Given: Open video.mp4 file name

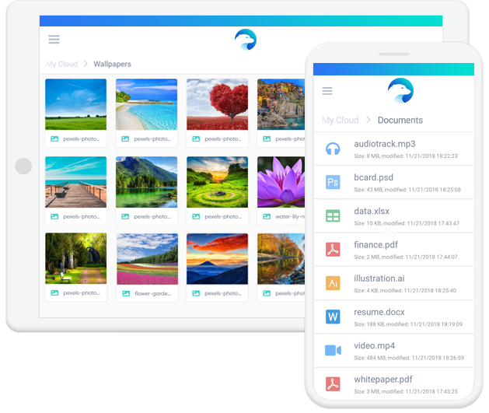Looking at the screenshot, I should pos(374,345).
